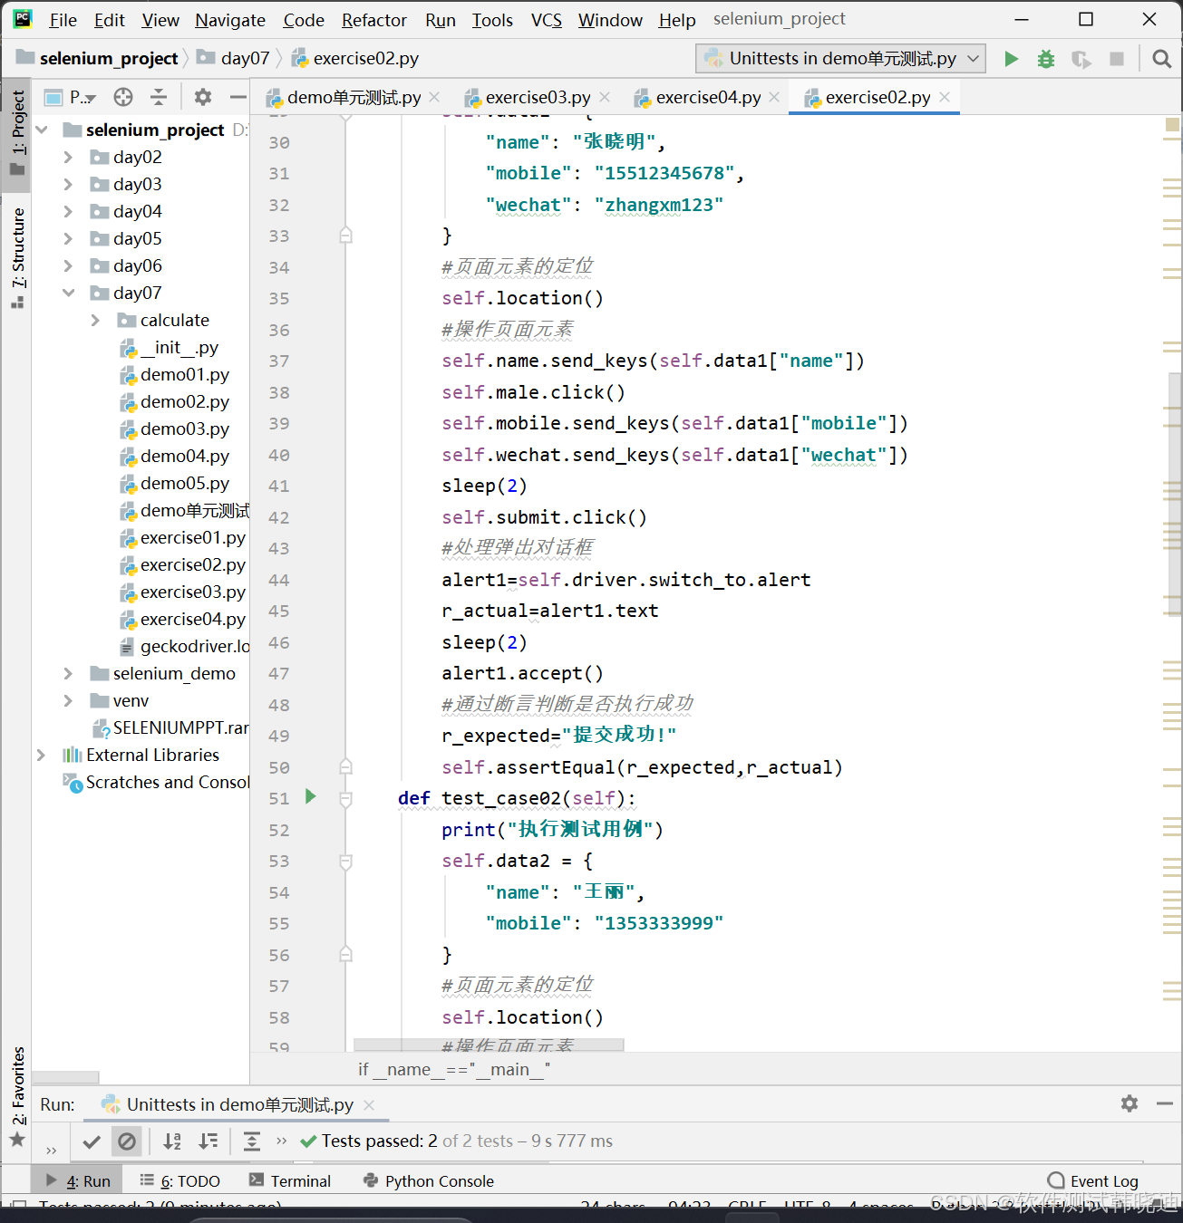
Task: Close the demo单元测试.py editor tab
Action: (434, 97)
